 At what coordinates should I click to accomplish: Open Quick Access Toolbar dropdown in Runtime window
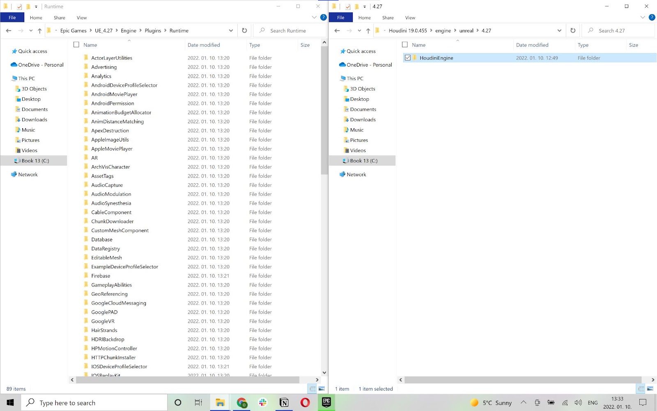(36, 7)
